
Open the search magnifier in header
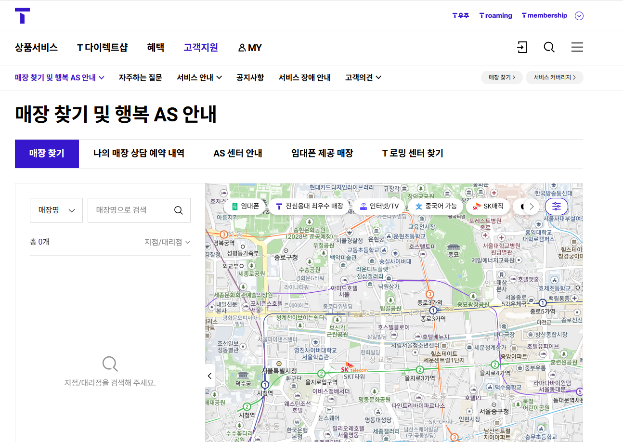(x=549, y=47)
